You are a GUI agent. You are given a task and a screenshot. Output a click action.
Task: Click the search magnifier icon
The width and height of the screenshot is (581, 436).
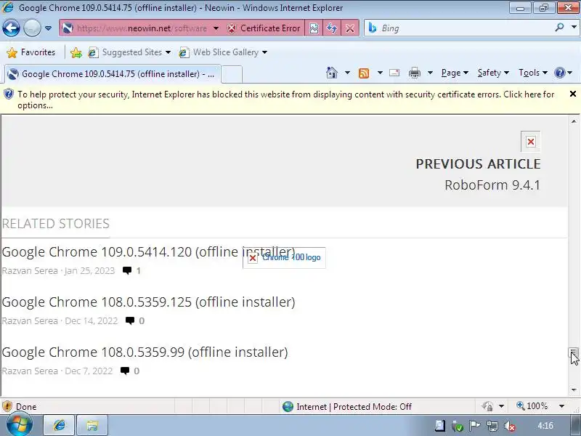point(559,28)
